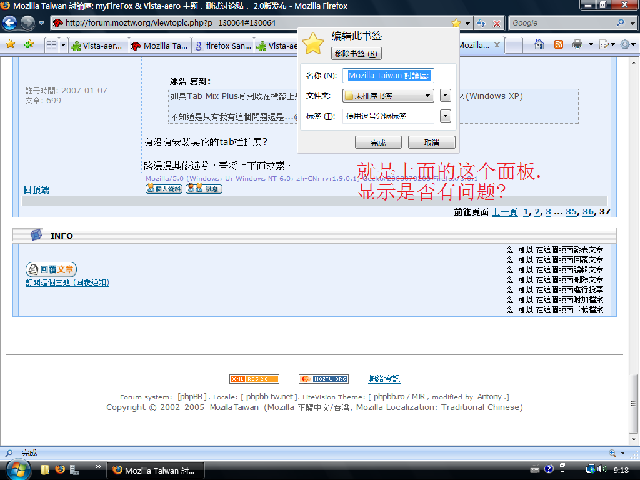The width and height of the screenshot is (640, 480).
Task: Click the 完成 button in bookmark panel
Action: [378, 142]
